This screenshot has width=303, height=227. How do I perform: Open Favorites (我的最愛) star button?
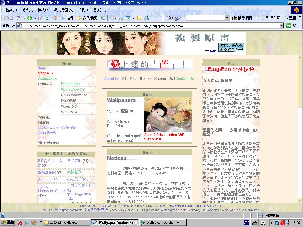87,18
